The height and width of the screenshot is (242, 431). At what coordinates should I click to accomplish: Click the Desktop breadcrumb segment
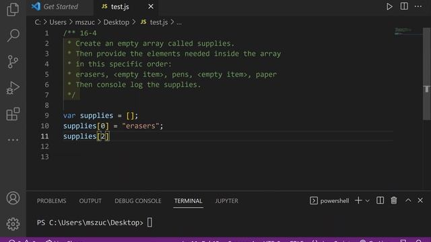click(x=117, y=22)
